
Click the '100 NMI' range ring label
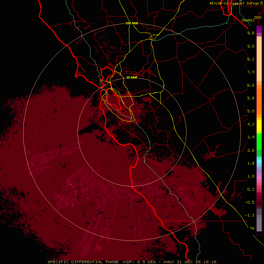tap(132, 23)
